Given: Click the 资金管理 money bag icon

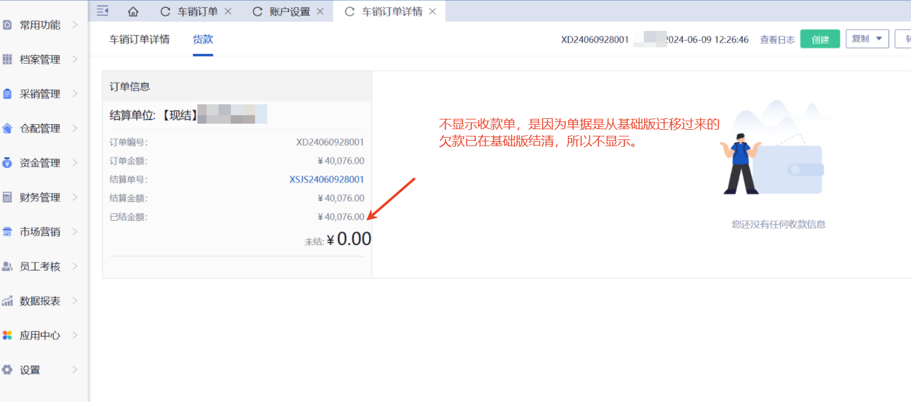Looking at the screenshot, I should click(7, 162).
